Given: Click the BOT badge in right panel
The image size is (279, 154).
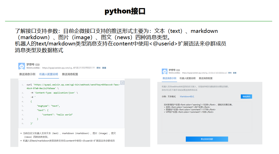Looking at the screenshot, I should tap(178, 70).
